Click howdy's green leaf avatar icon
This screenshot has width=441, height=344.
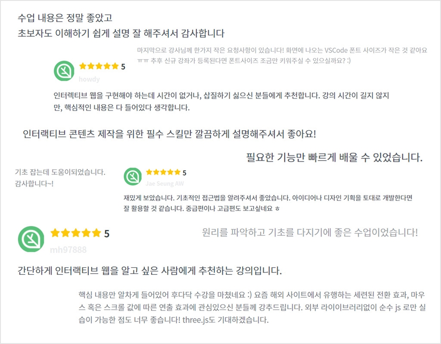click(64, 71)
